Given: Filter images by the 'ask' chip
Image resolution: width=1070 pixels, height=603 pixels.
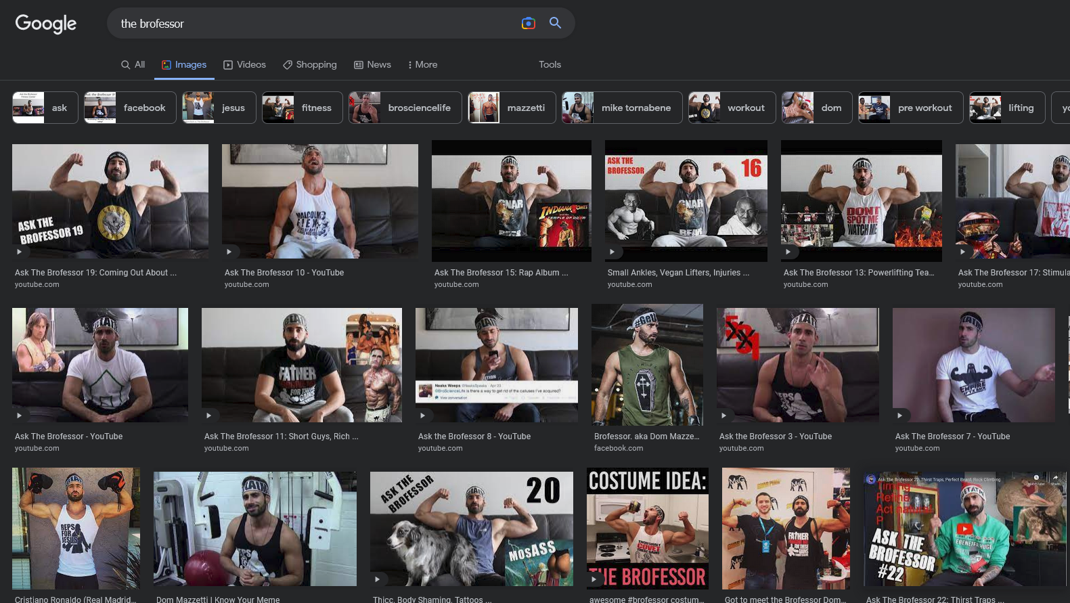Looking at the screenshot, I should tap(45, 108).
